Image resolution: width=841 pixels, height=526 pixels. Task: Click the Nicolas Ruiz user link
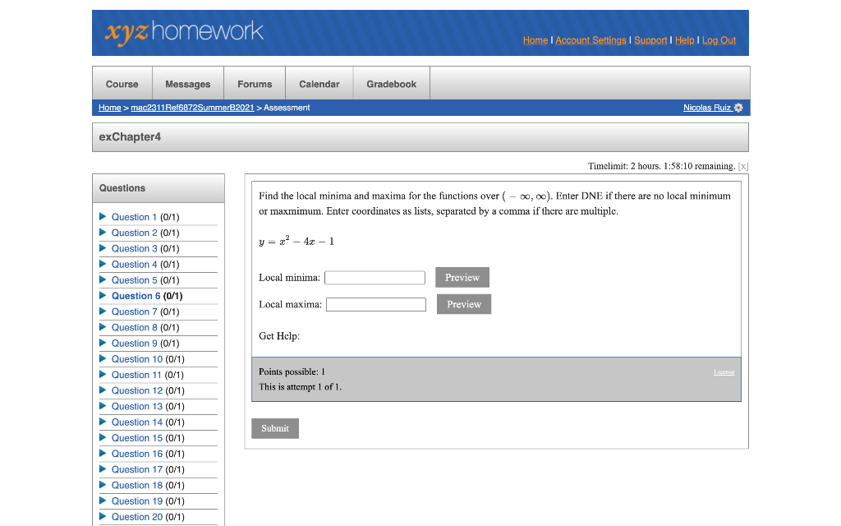tap(707, 108)
